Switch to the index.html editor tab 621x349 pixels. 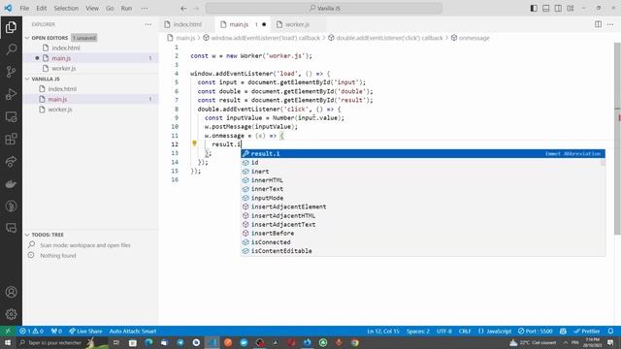coord(187,24)
